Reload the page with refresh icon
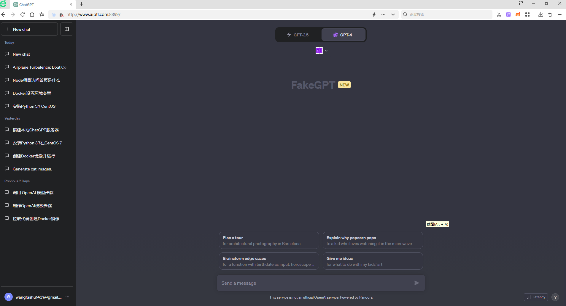 pos(23,15)
